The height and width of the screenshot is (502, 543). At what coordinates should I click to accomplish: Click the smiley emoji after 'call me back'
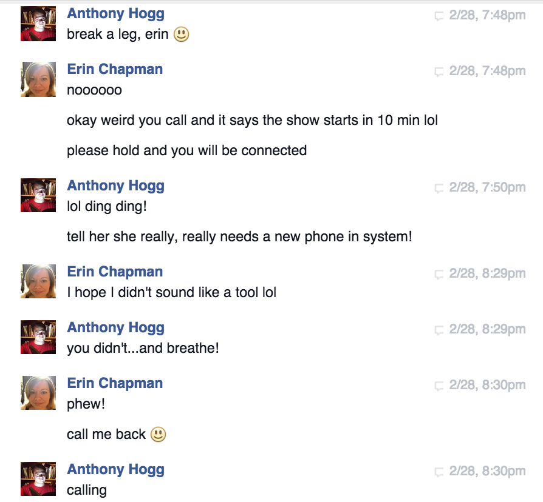pos(159,434)
